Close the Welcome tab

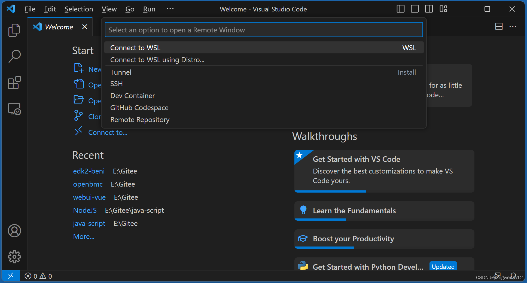[85, 27]
